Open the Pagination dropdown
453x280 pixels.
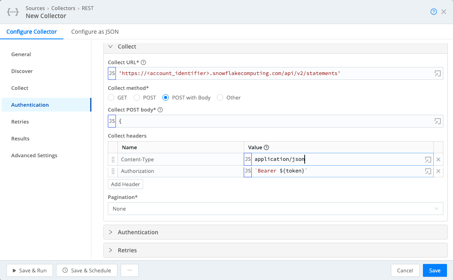click(x=275, y=209)
